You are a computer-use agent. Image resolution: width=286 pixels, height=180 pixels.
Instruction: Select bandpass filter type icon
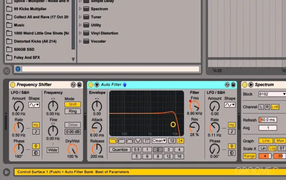130,141
